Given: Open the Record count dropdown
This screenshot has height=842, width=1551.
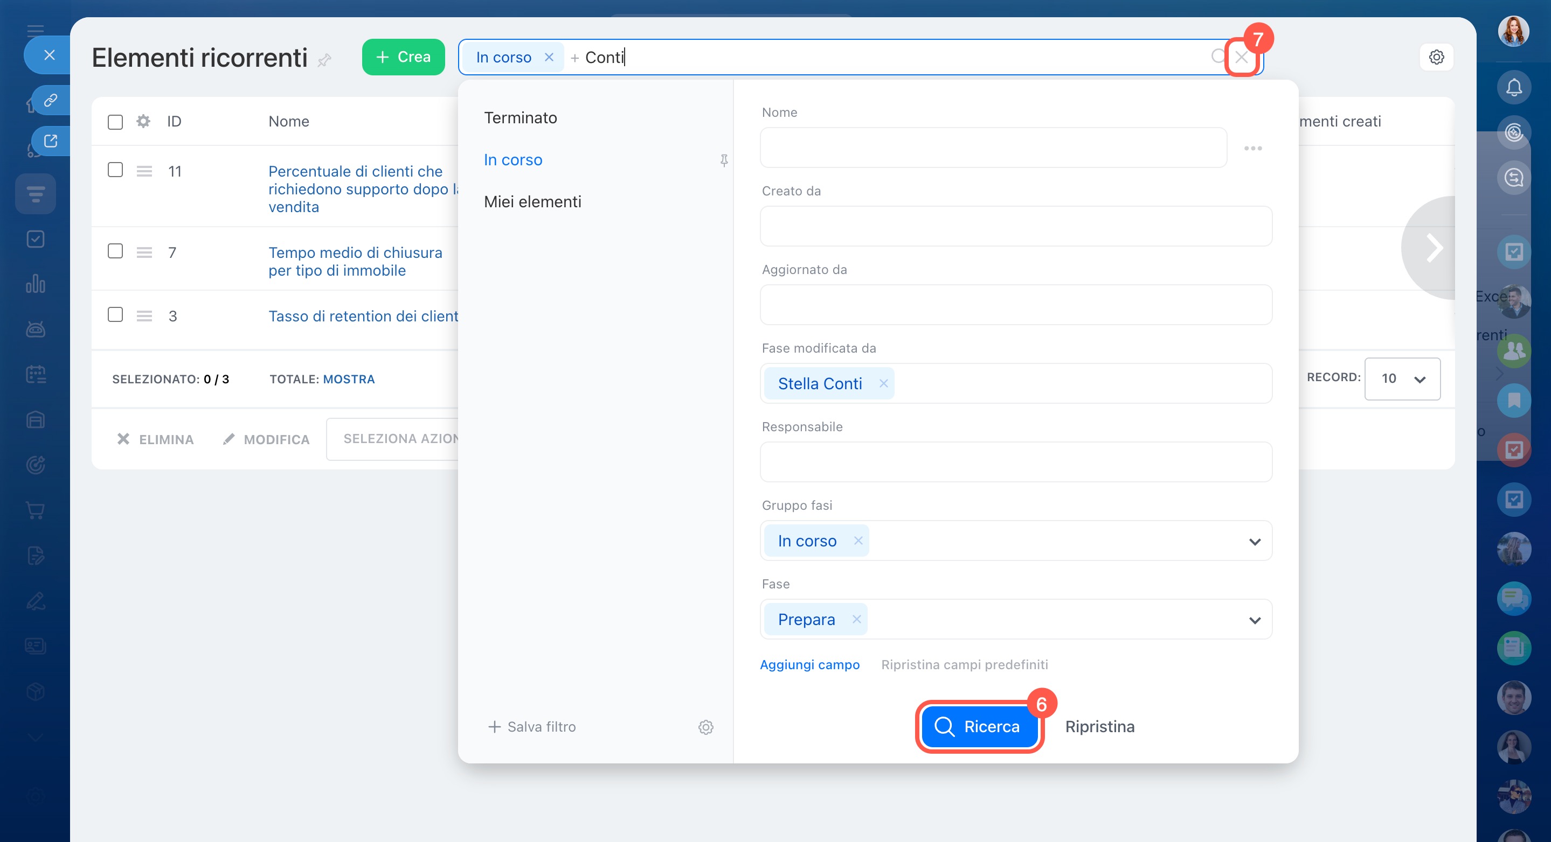Looking at the screenshot, I should (x=1402, y=379).
